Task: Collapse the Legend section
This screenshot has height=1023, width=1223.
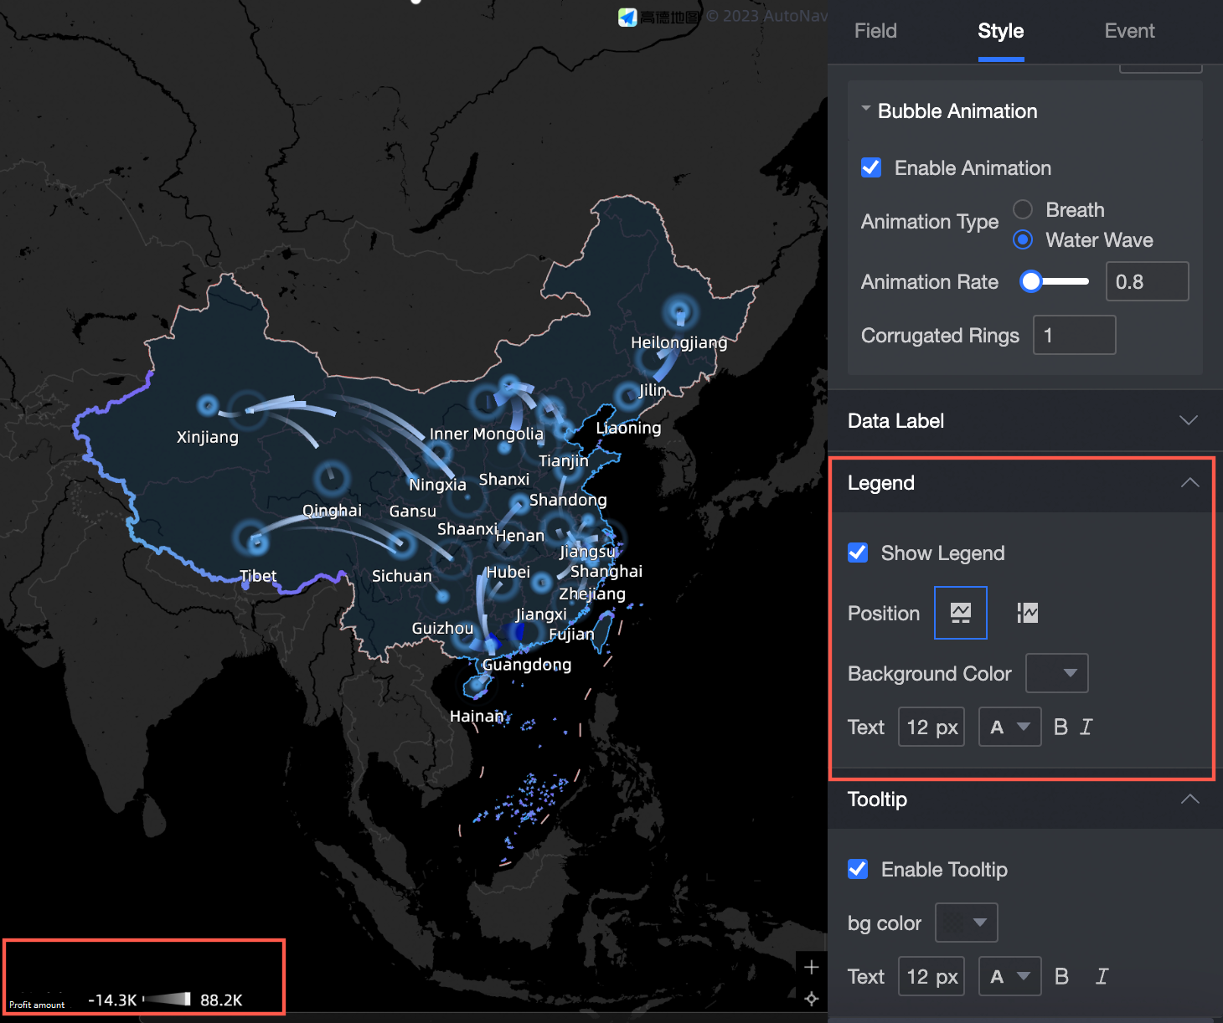Action: tap(1189, 483)
